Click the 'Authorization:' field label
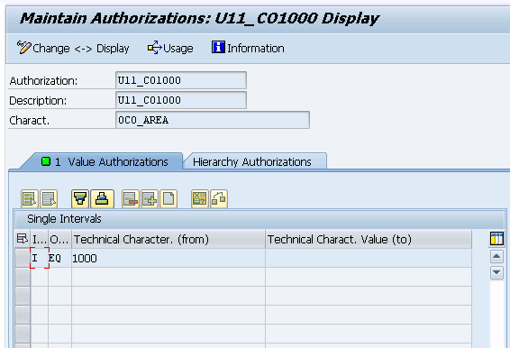Viewport: 510px width, 348px height. 43,81
